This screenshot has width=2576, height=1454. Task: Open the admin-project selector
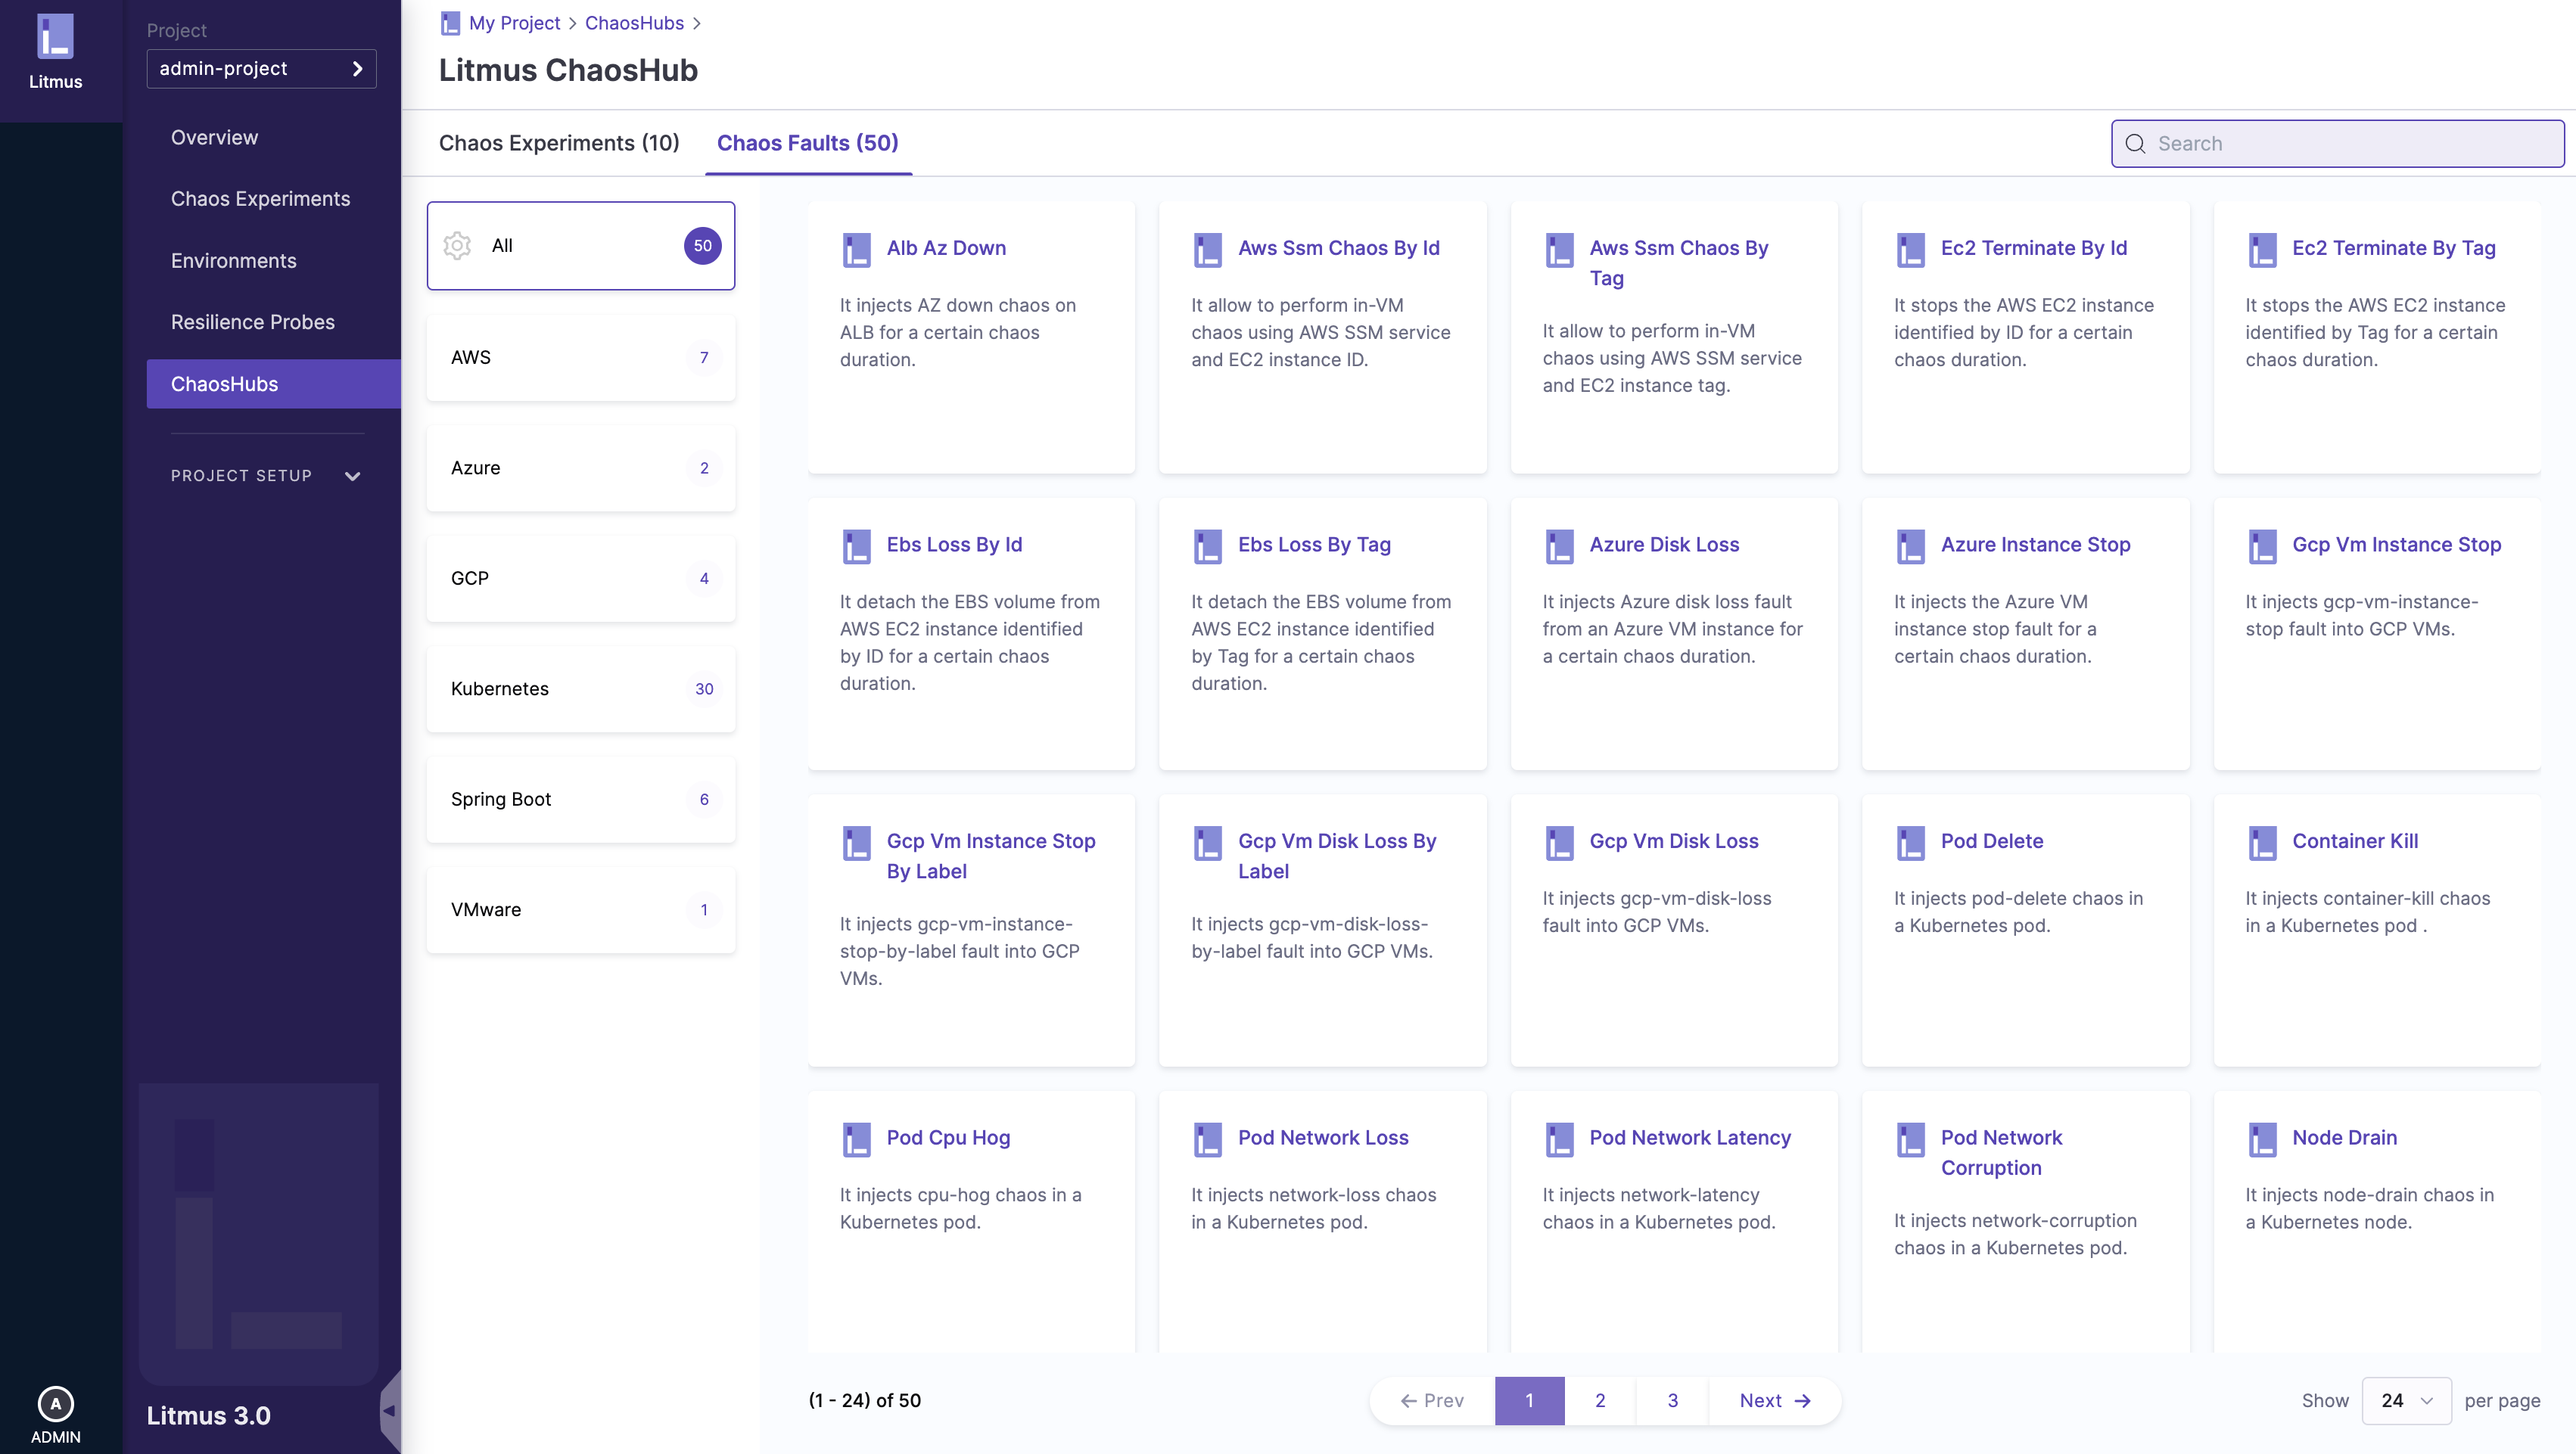click(261, 69)
